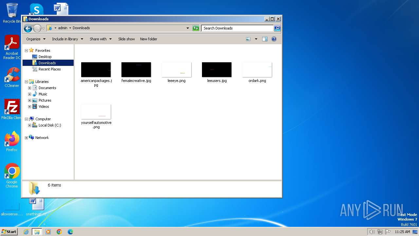Screen dimensions: 419x236
Task: Select Downloads in navigation pane
Action: pyautogui.click(x=48, y=63)
